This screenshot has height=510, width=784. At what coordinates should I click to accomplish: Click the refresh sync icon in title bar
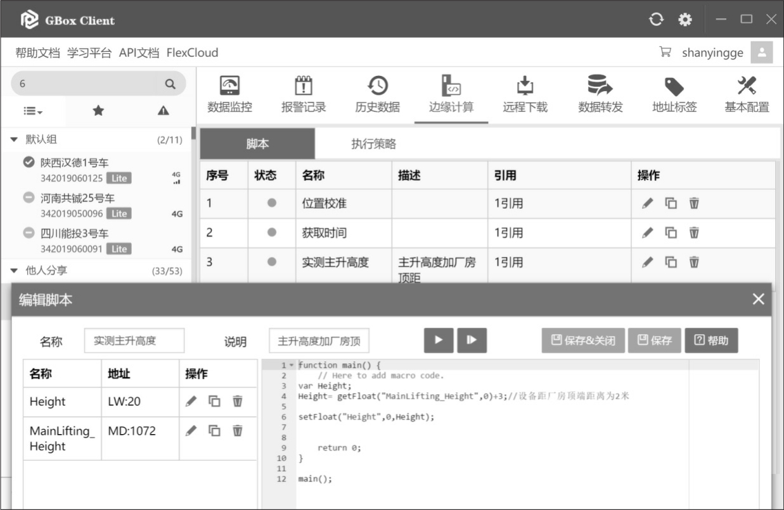656,20
